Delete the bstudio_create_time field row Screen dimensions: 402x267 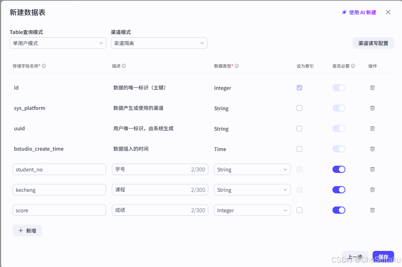point(372,149)
